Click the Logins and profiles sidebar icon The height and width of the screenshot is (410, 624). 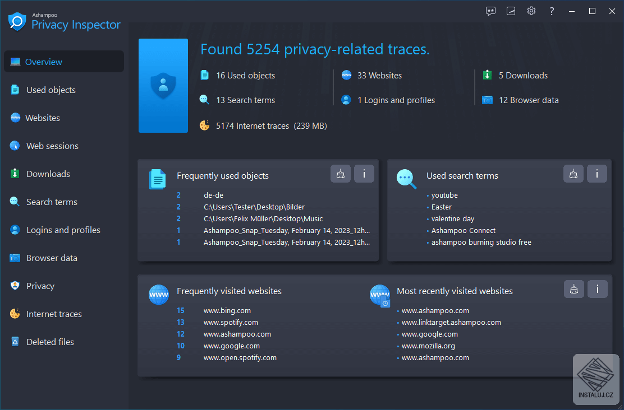15,230
